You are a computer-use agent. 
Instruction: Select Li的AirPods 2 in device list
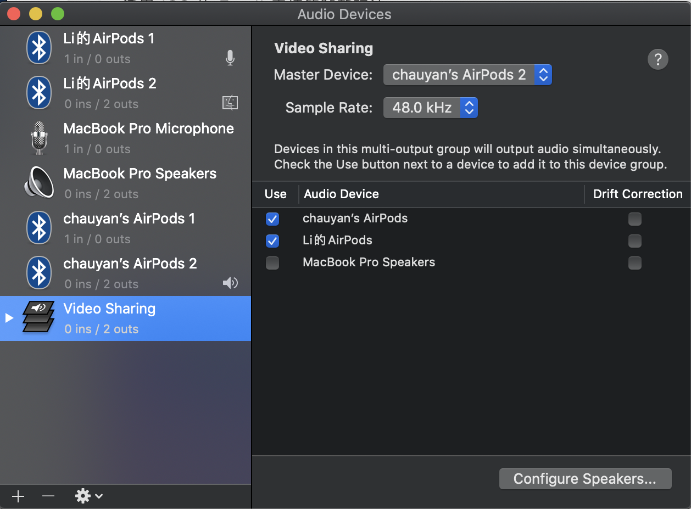click(x=125, y=93)
